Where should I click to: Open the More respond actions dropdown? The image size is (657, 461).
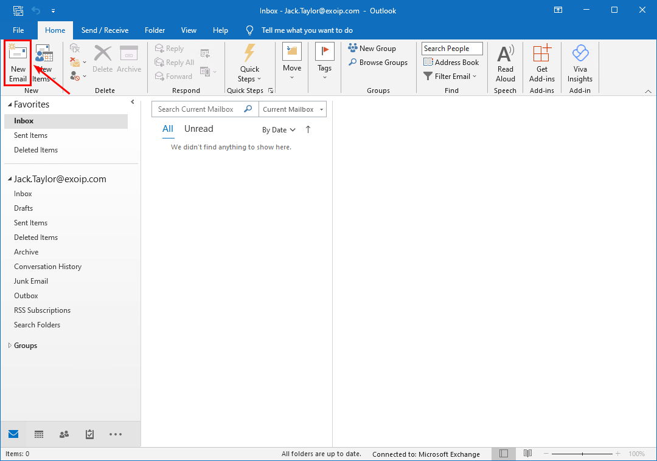[208, 72]
